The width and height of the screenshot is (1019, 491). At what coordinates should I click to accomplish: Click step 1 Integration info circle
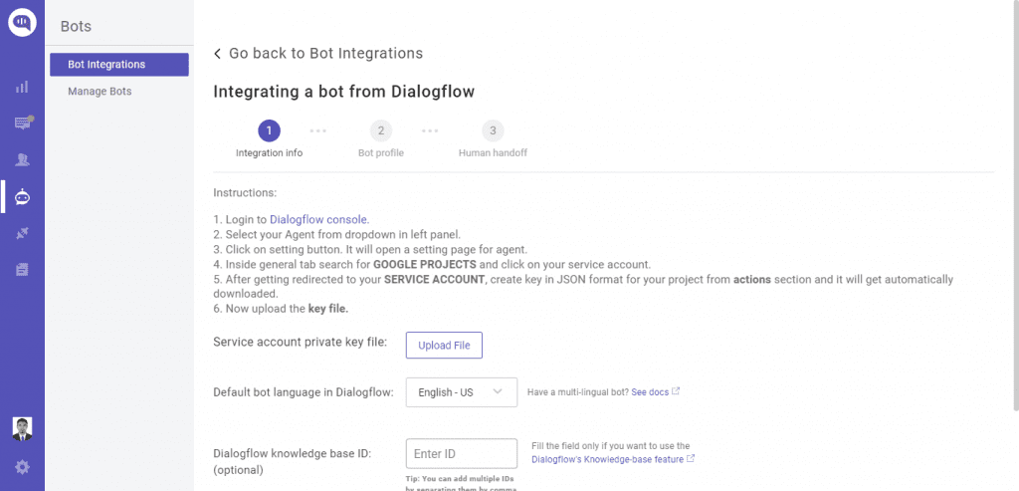coord(269,130)
